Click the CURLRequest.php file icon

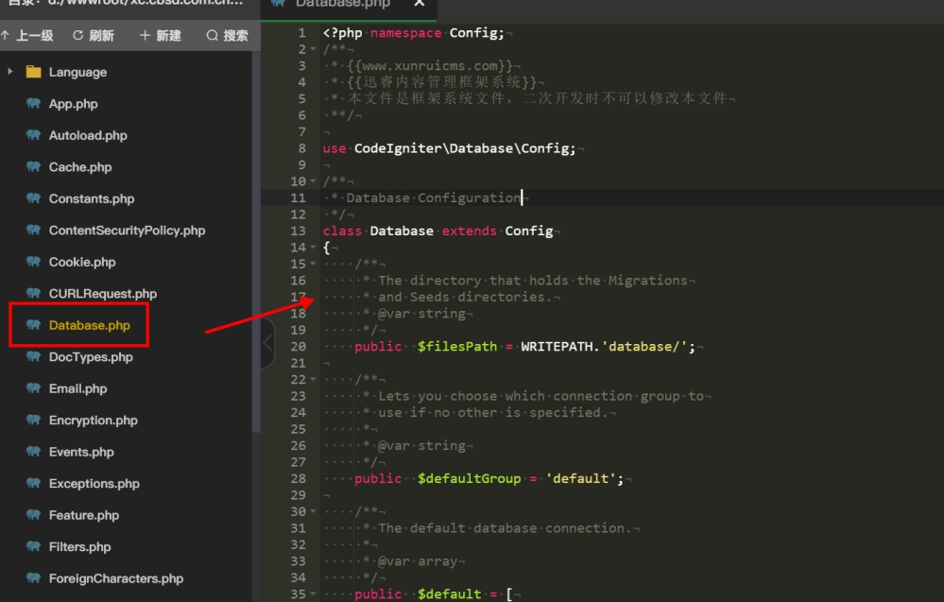pos(34,293)
